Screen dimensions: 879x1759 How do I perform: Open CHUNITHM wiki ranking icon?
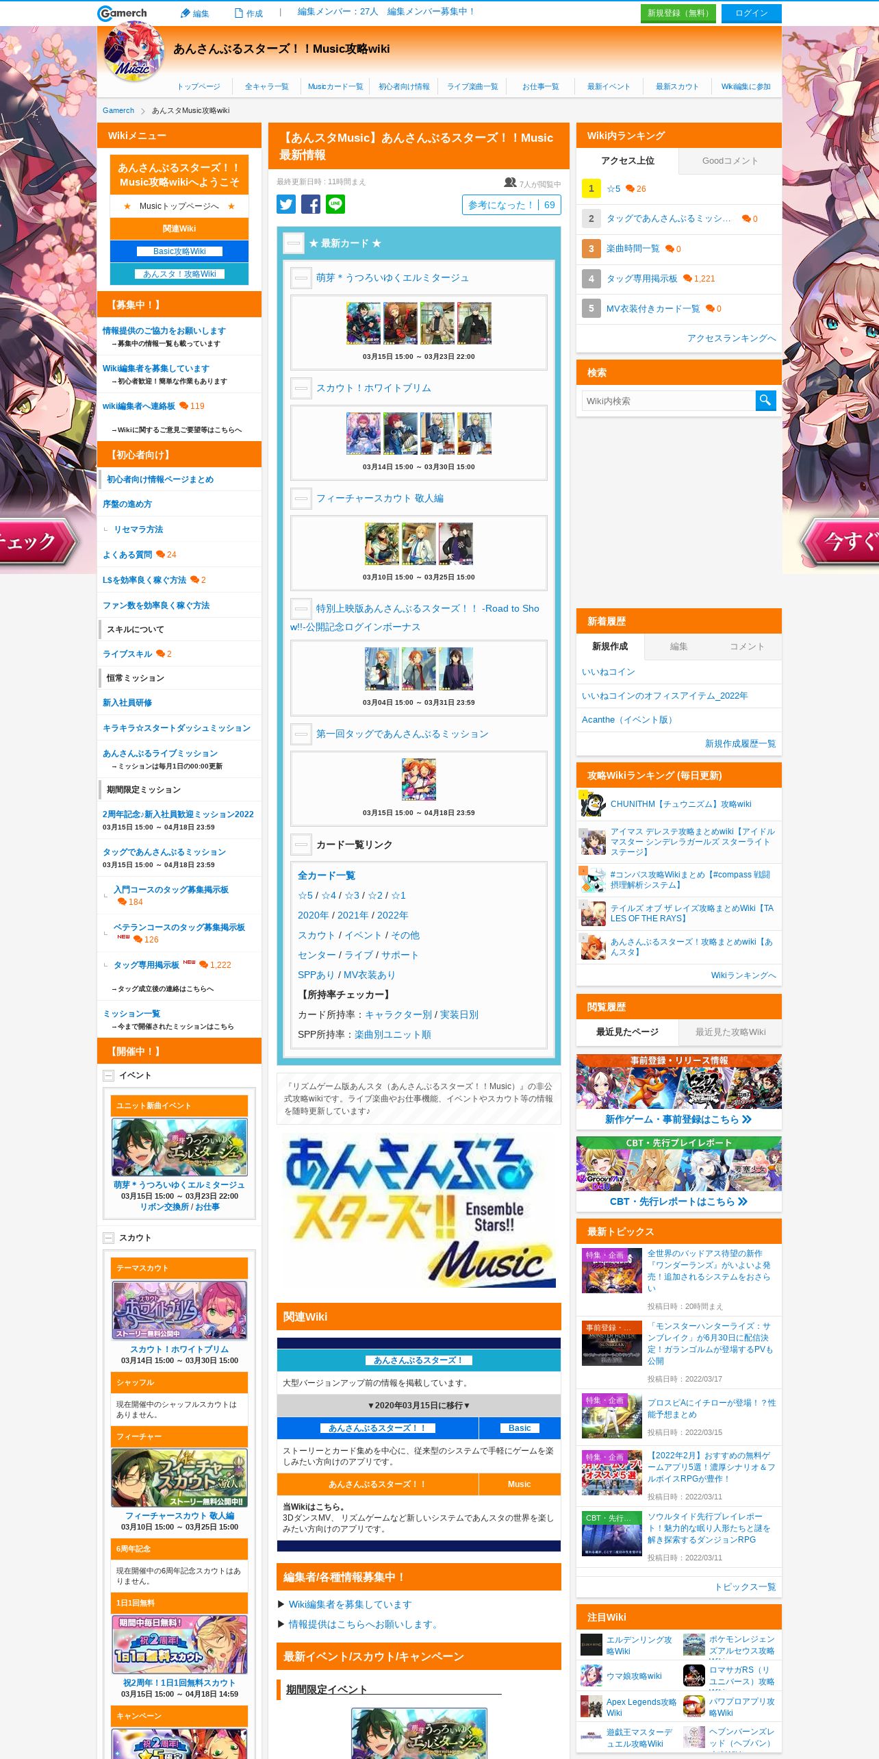(593, 804)
